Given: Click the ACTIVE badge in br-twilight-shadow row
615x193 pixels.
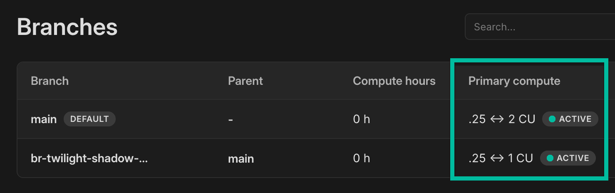Looking at the screenshot, I should (568, 158).
